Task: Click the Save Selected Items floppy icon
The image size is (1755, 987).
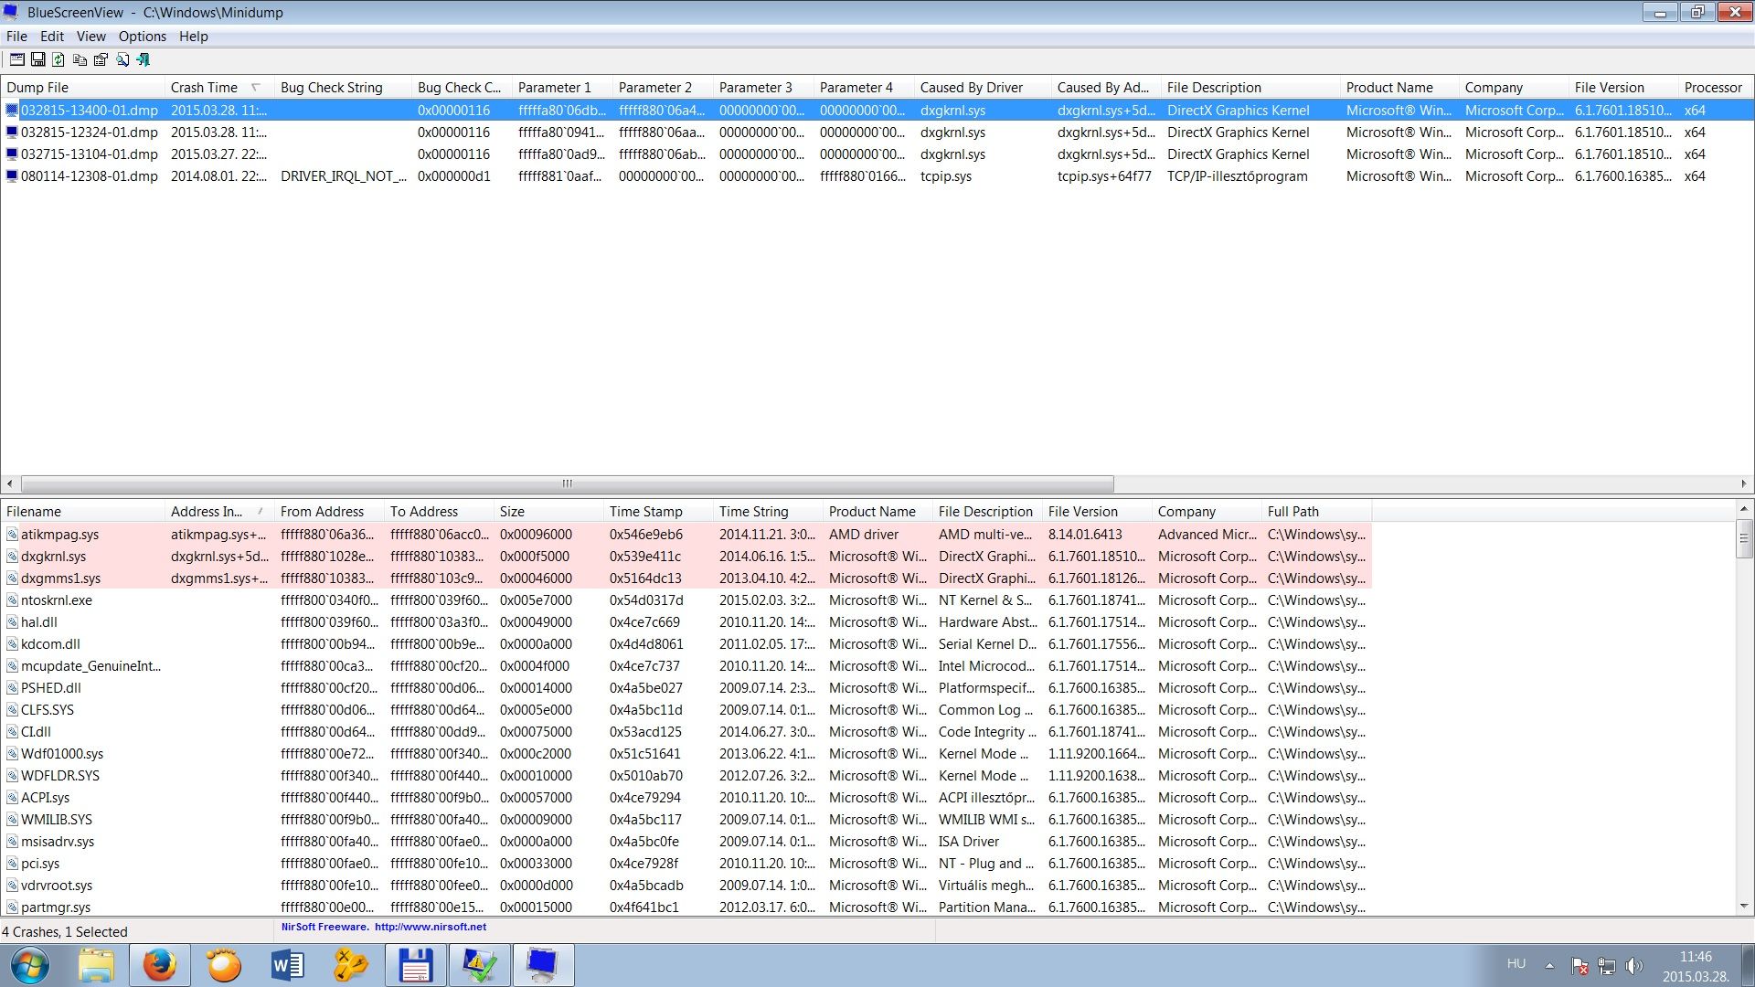Action: [x=38, y=59]
